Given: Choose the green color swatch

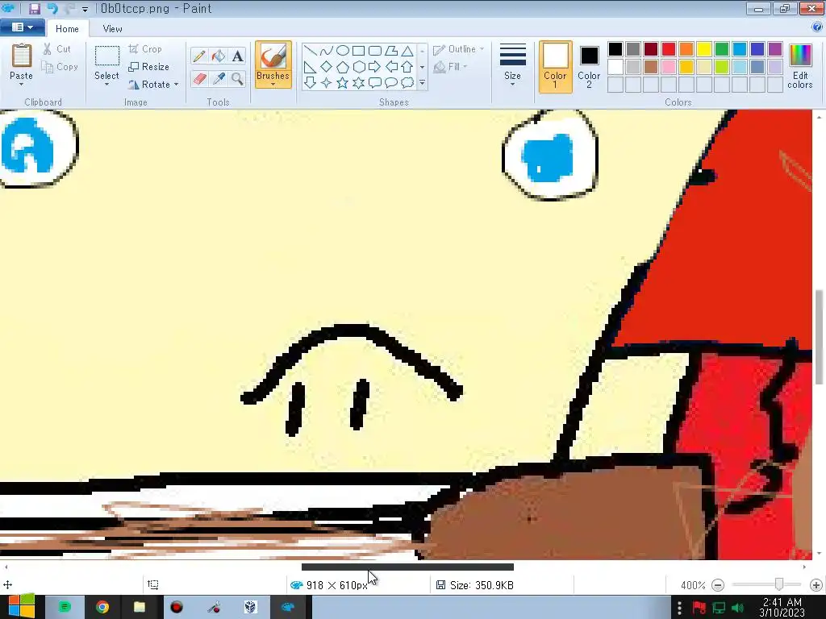Looking at the screenshot, I should click(x=722, y=49).
